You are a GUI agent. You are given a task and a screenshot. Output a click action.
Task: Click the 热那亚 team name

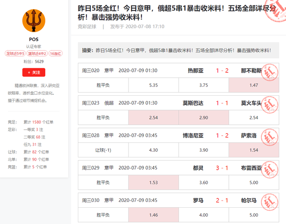[x=195, y=71]
